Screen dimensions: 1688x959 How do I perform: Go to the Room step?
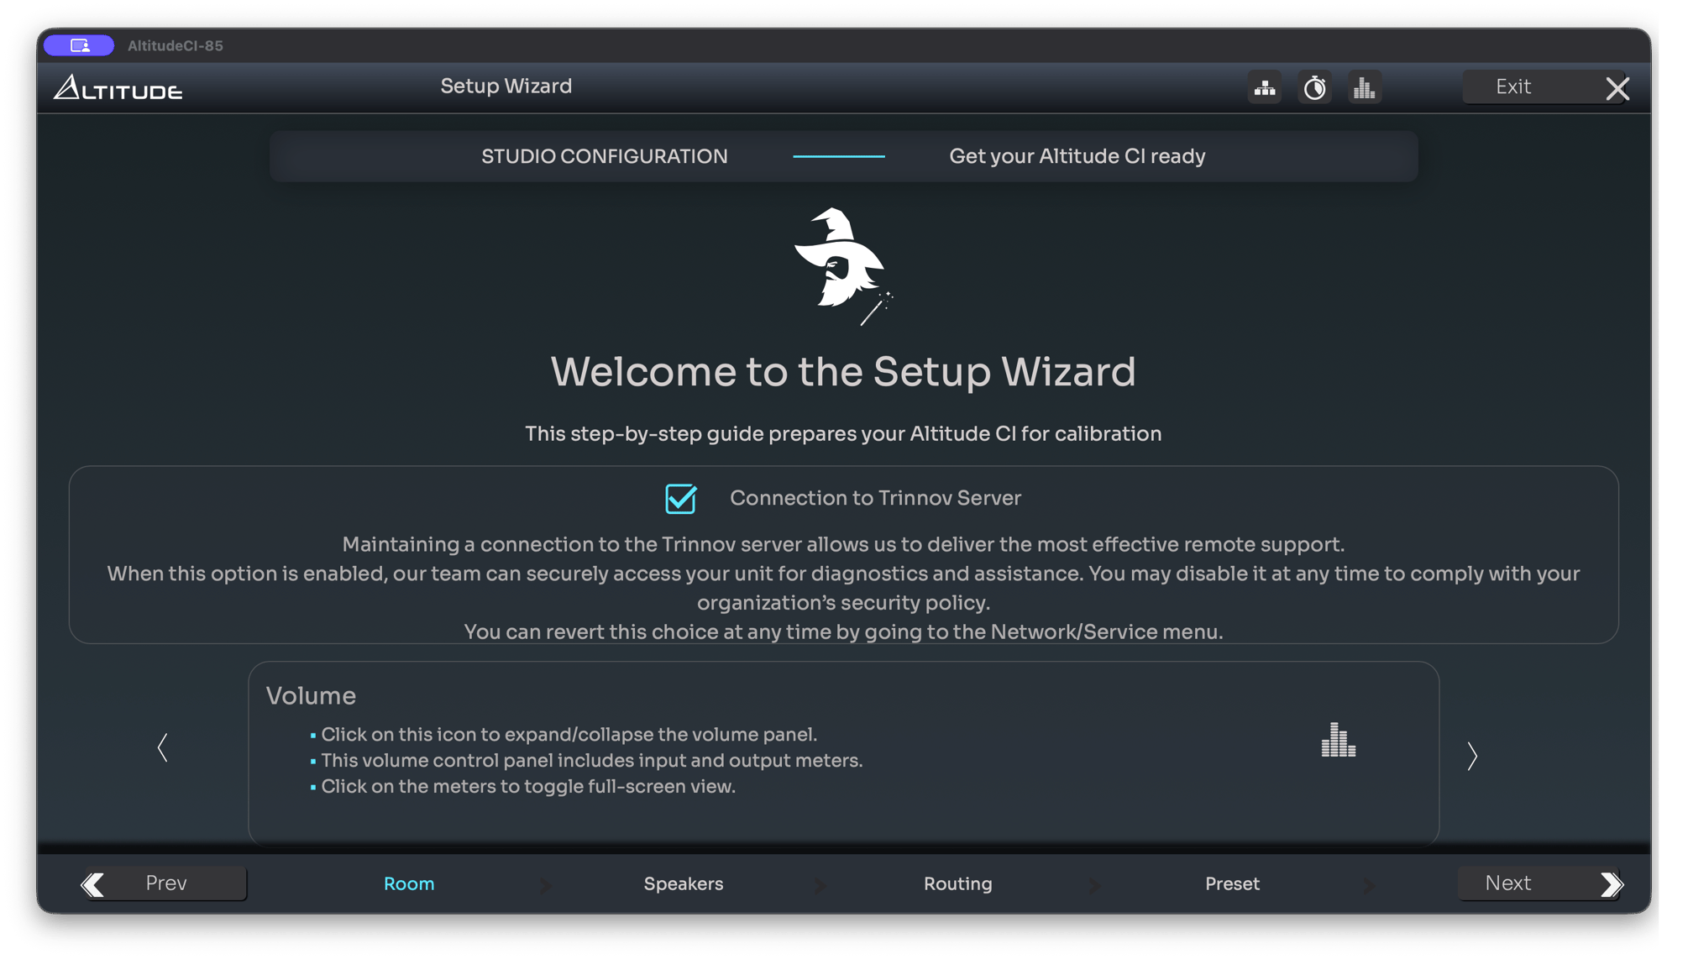[409, 883]
